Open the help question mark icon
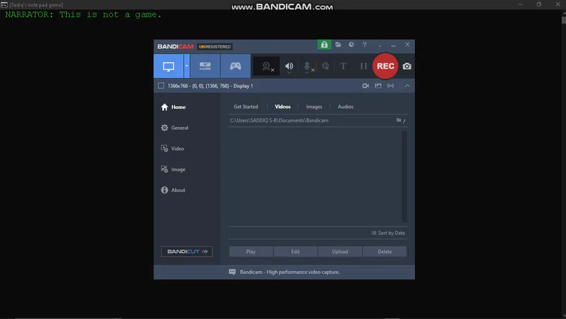 365,45
